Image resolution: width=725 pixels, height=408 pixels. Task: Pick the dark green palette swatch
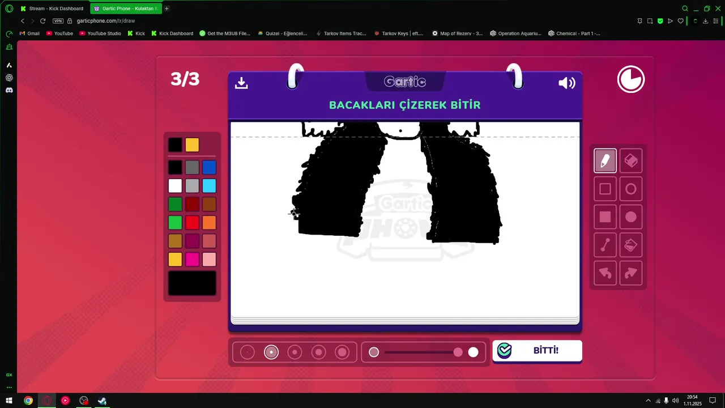coord(175,204)
